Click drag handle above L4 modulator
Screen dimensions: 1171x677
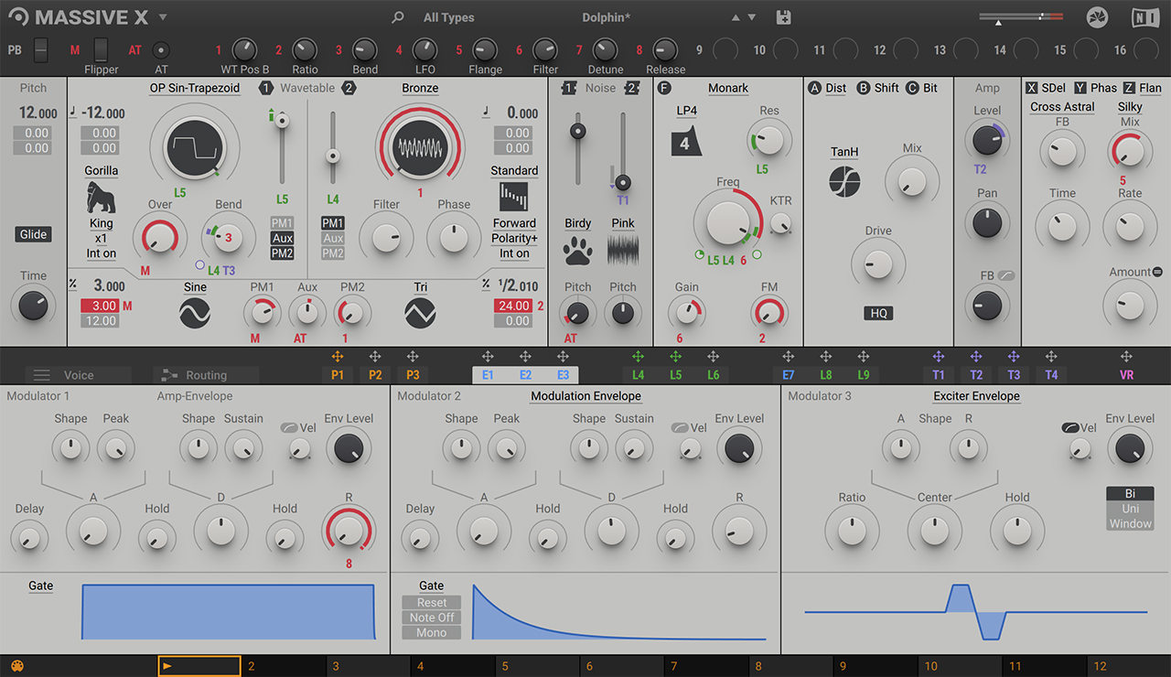pos(638,357)
